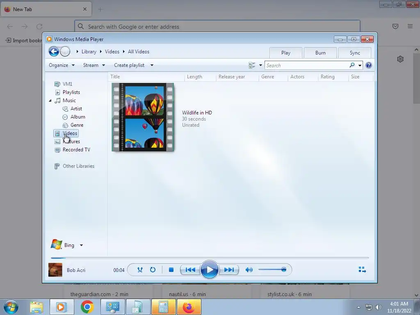
Task: Click the network icon in system tray
Action: (369, 307)
